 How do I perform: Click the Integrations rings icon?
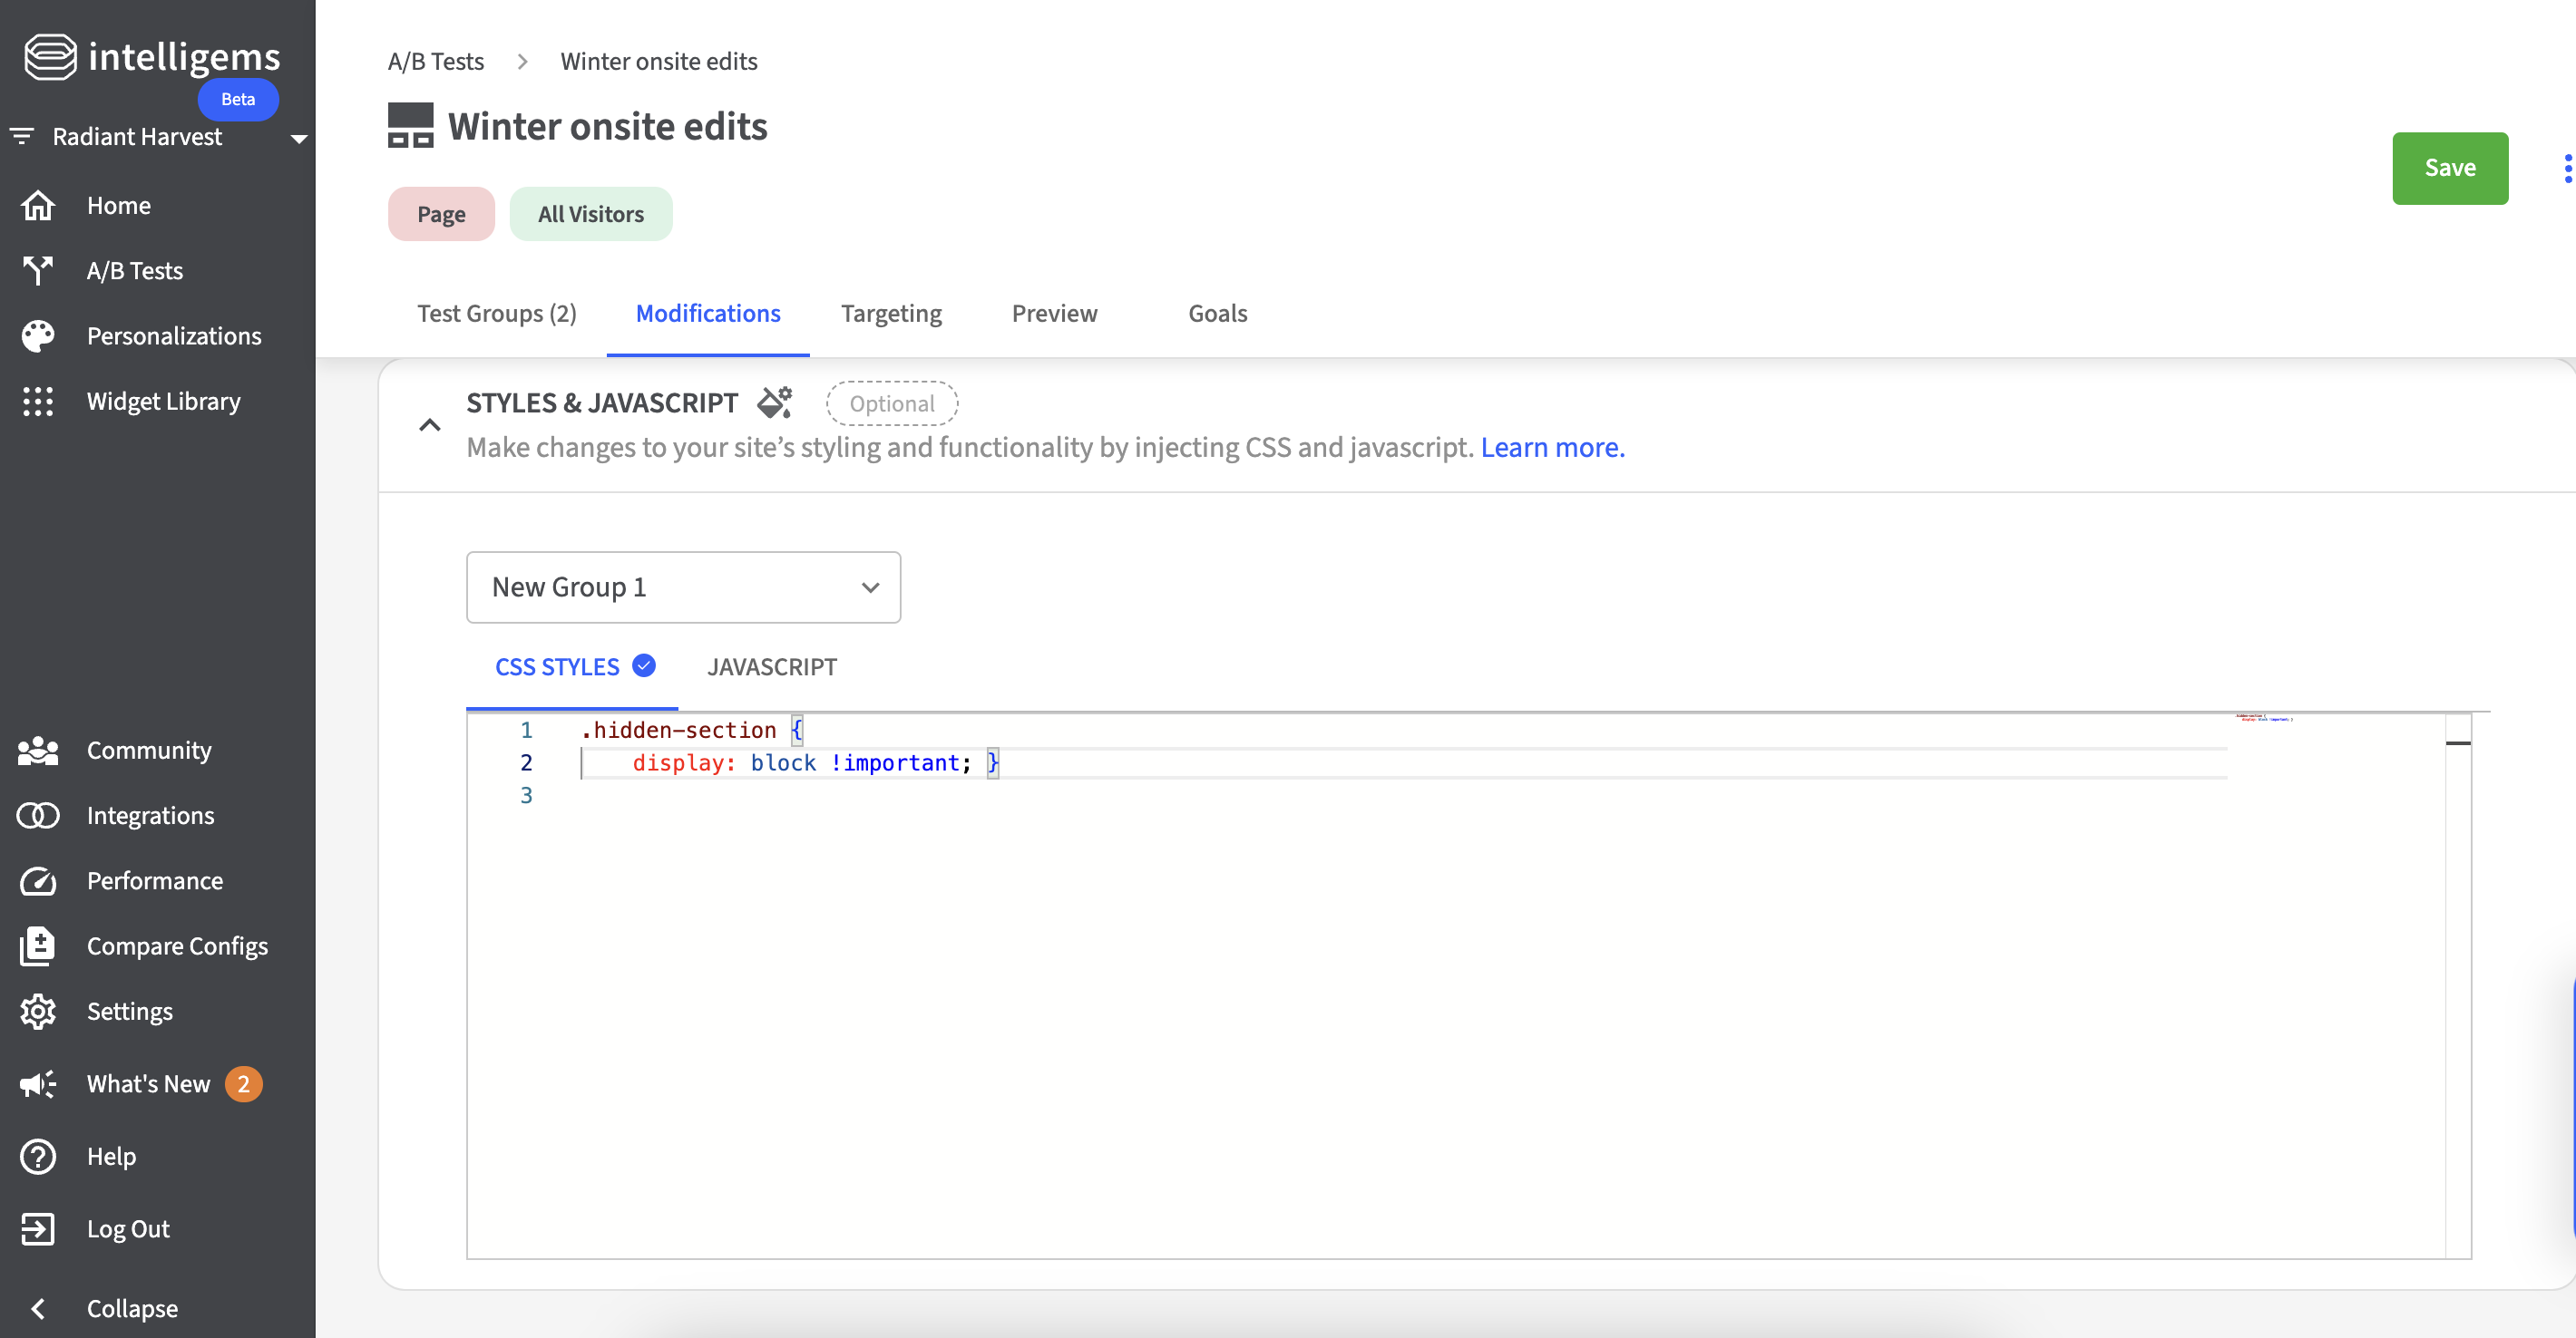tap(38, 815)
